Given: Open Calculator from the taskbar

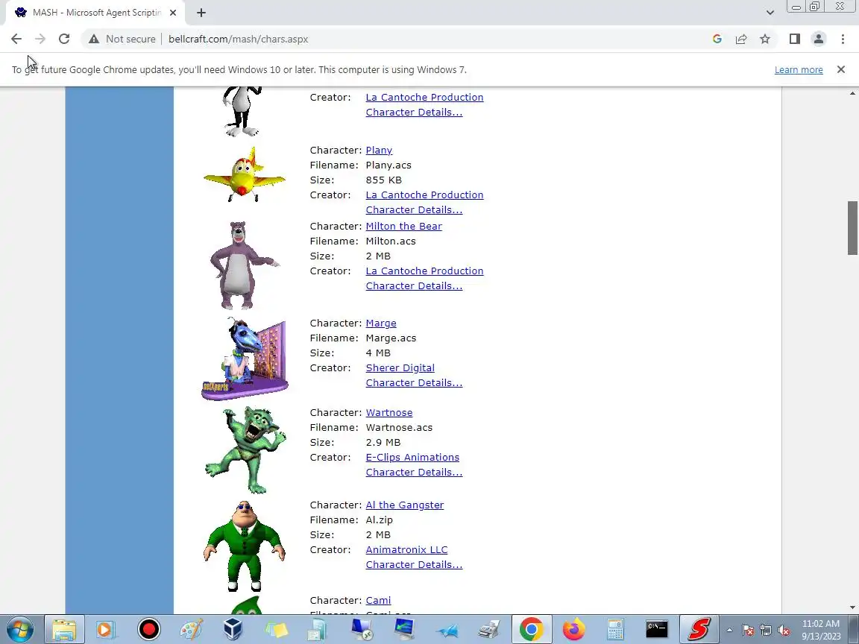Looking at the screenshot, I should click(615, 629).
